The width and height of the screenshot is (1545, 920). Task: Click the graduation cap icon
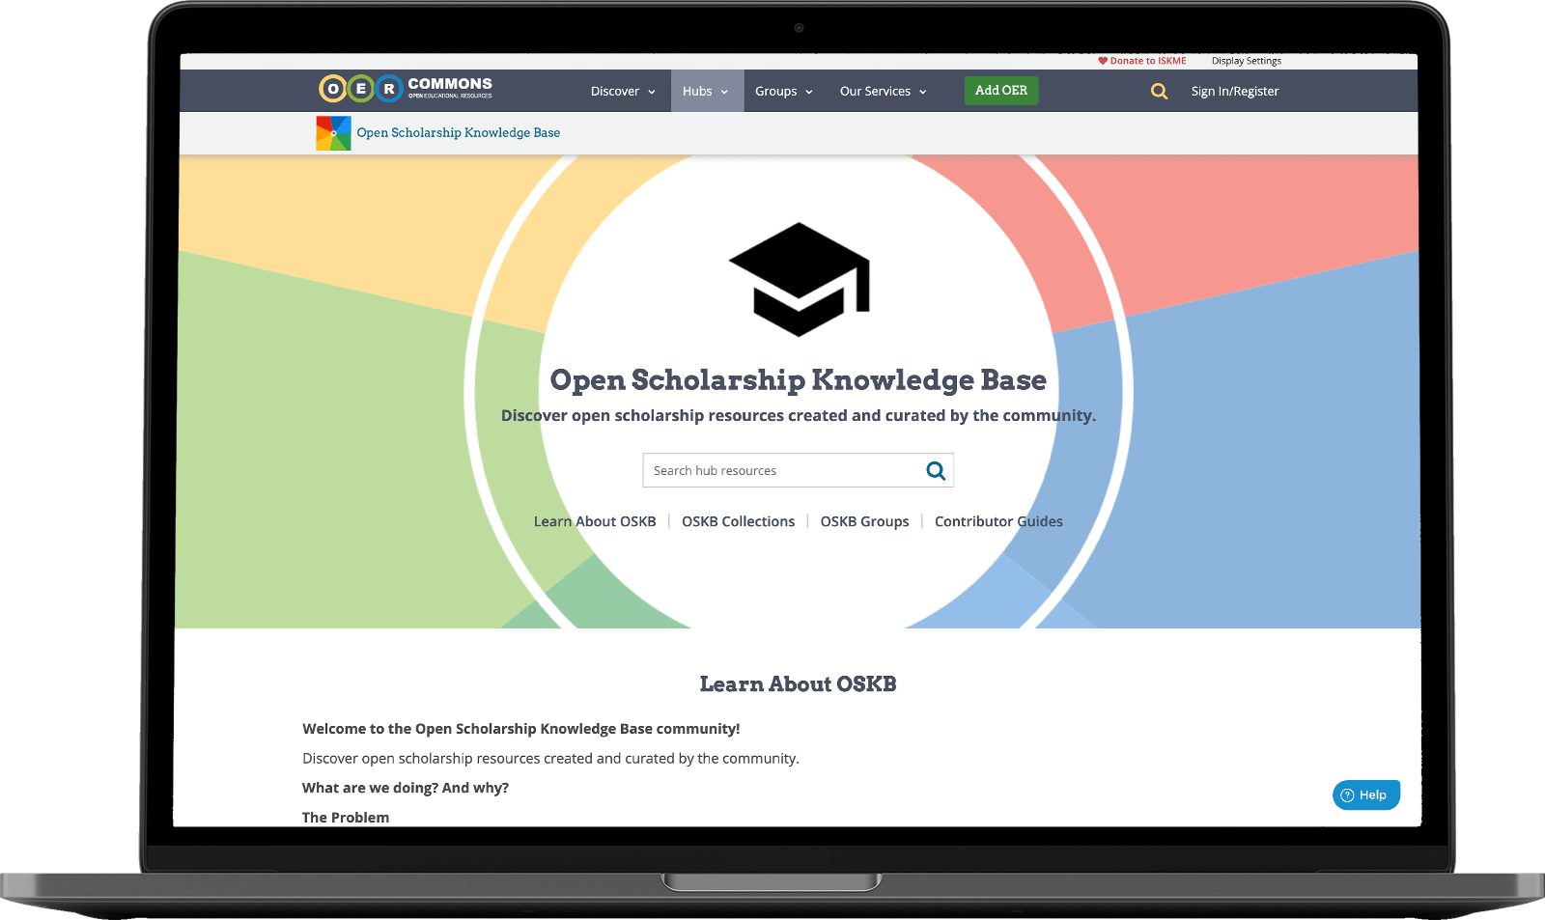coord(800,280)
